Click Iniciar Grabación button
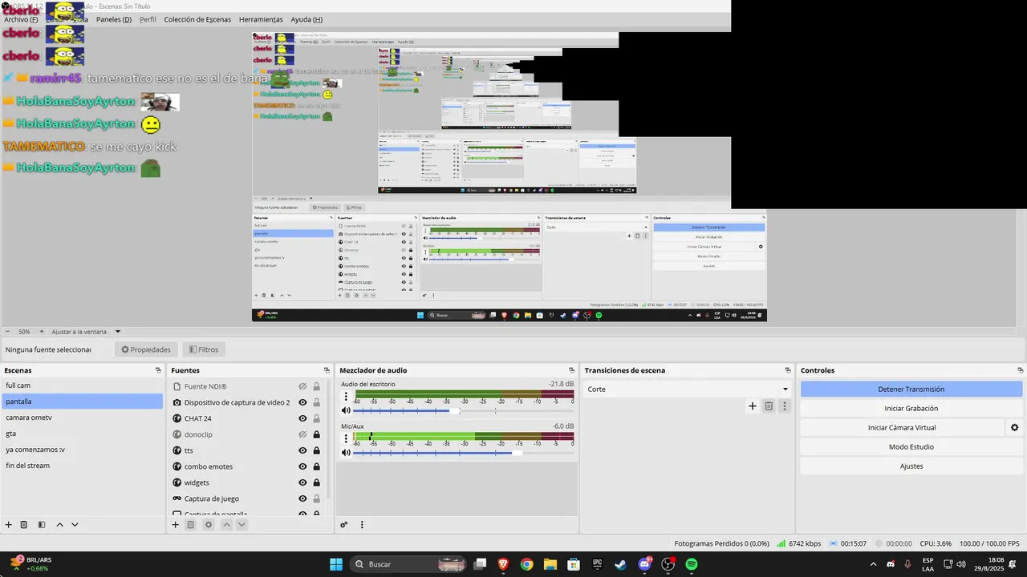The width and height of the screenshot is (1027, 577). click(911, 408)
